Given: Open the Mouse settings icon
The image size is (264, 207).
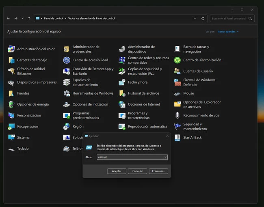Looking at the screenshot, I should (x=177, y=93).
